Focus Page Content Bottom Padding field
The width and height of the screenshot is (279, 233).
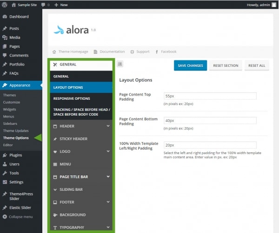[x=210, y=121]
